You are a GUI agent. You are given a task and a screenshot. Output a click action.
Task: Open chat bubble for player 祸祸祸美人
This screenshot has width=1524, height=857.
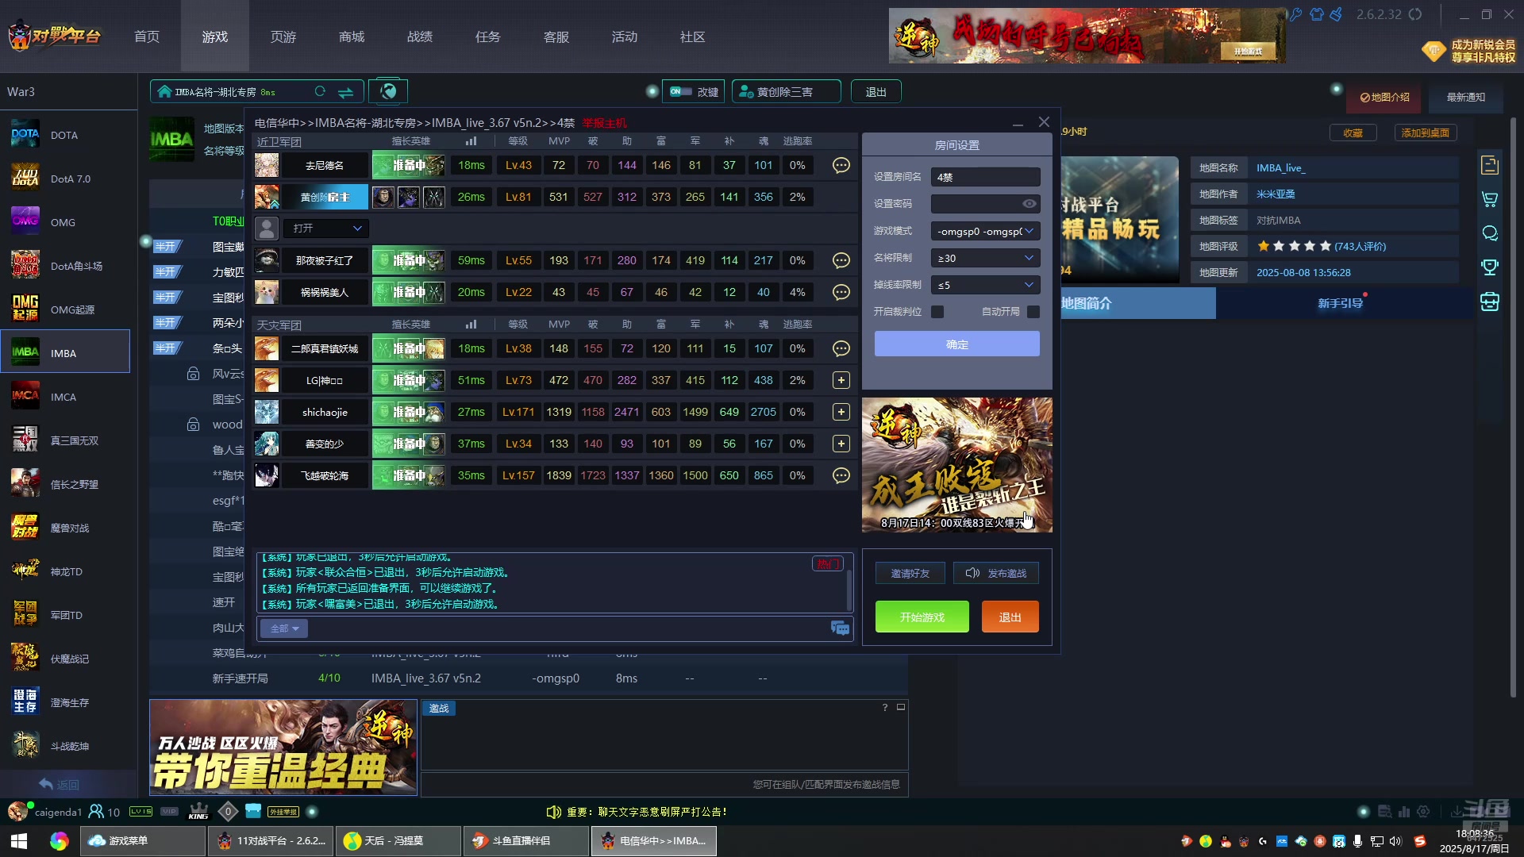[x=841, y=292]
